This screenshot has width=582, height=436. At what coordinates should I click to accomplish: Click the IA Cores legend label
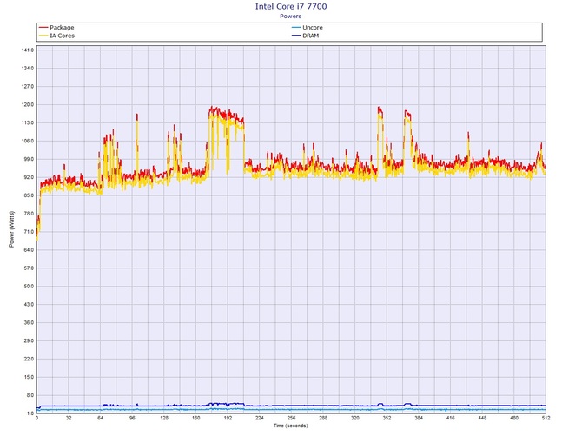62,36
